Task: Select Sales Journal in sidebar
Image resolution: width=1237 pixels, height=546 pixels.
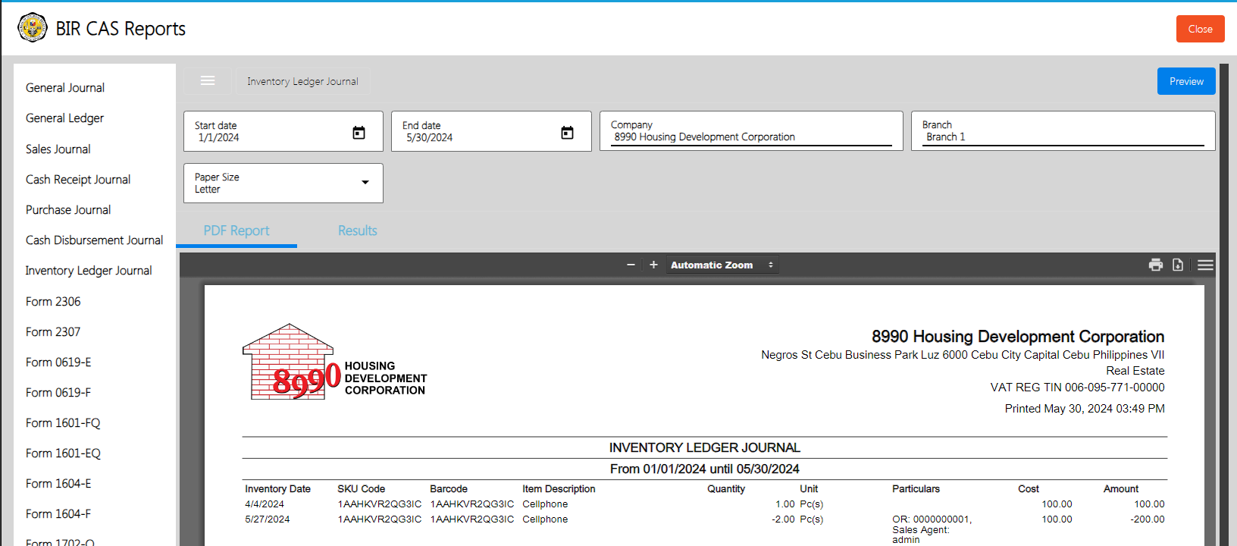Action: point(58,149)
